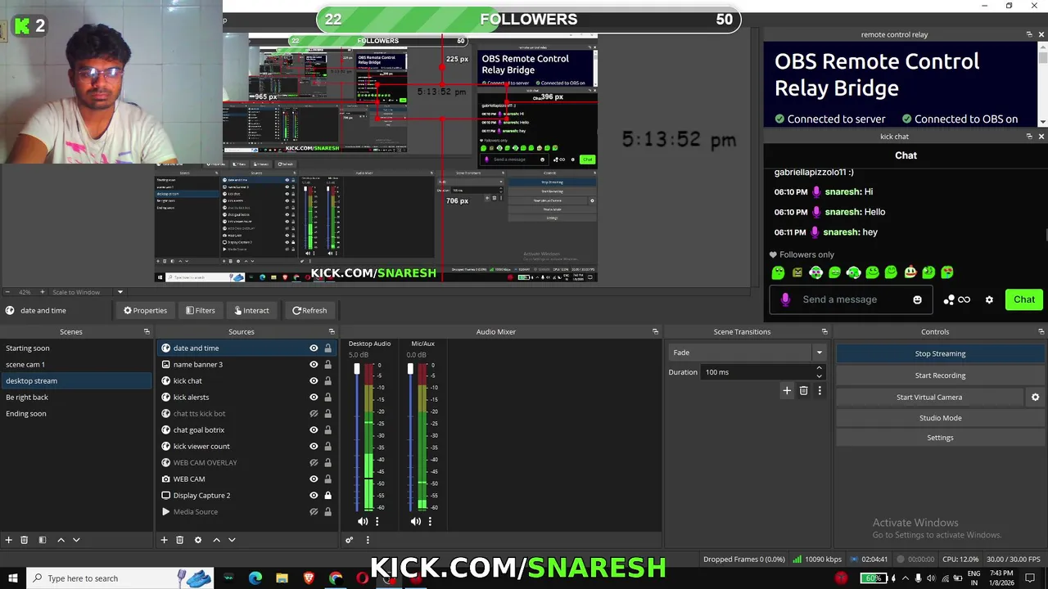
Task: Mute Desktop Audio speaker icon
Action: click(x=363, y=521)
